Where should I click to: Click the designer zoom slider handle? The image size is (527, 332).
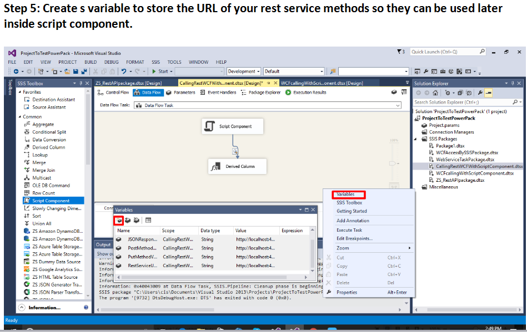pyautogui.click(x=393, y=164)
